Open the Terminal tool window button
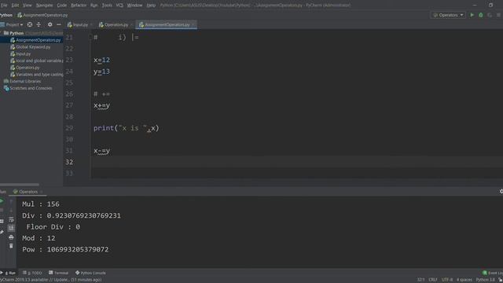This screenshot has width=503, height=283. click(58, 273)
